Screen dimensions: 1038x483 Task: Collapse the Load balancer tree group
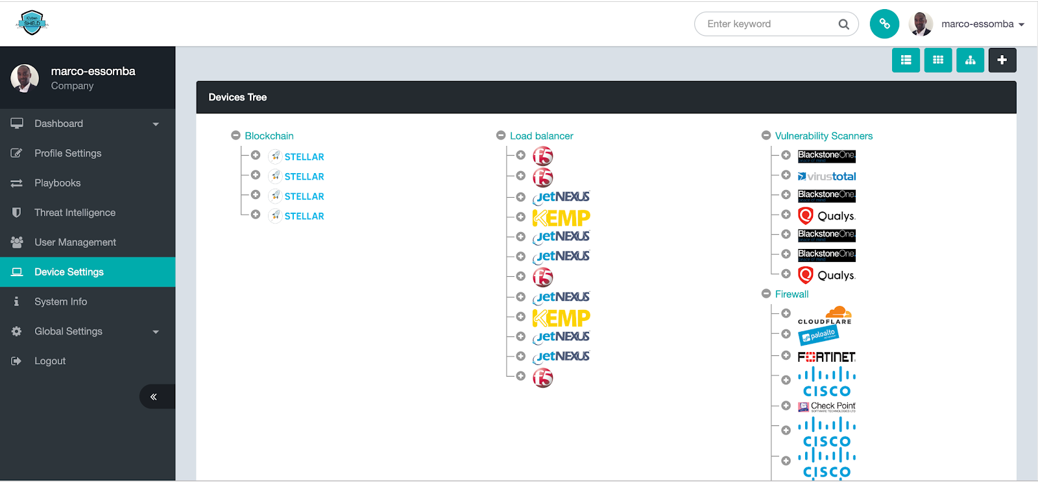click(501, 135)
